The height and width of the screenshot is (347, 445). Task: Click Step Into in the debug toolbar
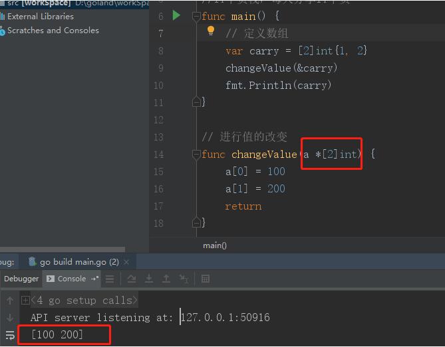pyautogui.click(x=150, y=279)
